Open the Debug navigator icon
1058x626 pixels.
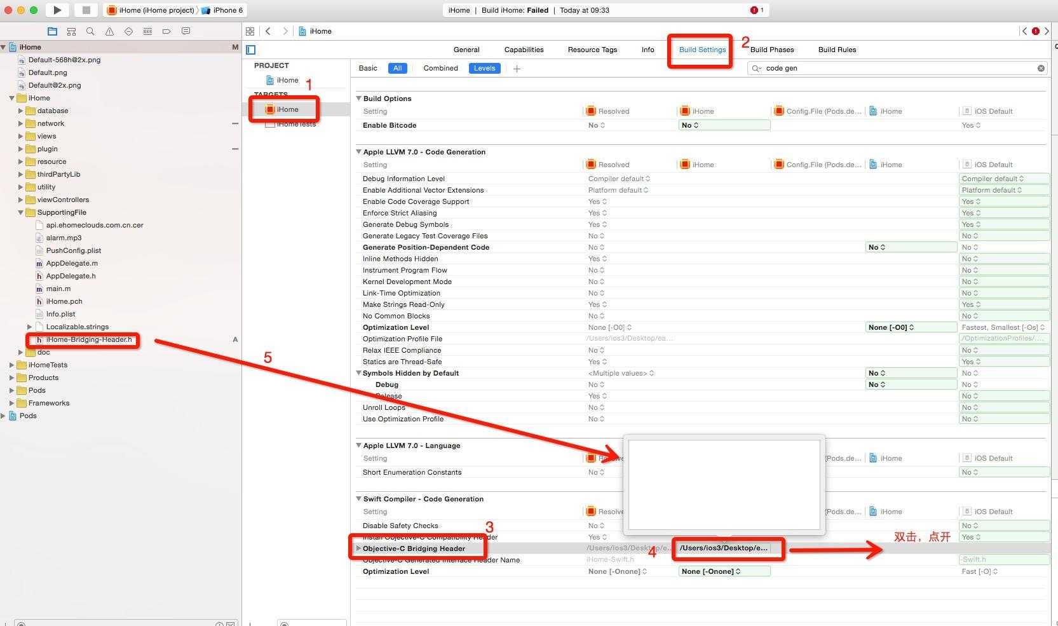(147, 31)
